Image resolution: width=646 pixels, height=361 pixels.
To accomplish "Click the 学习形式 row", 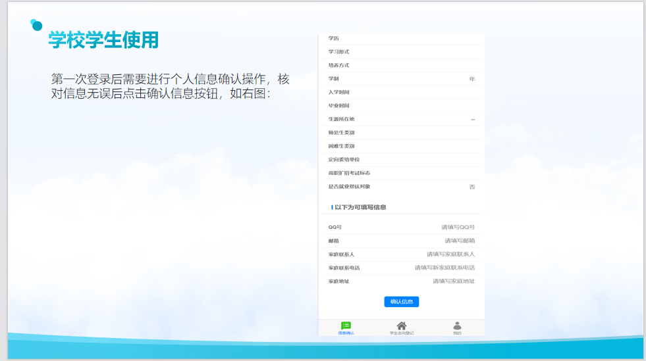I will [401, 52].
